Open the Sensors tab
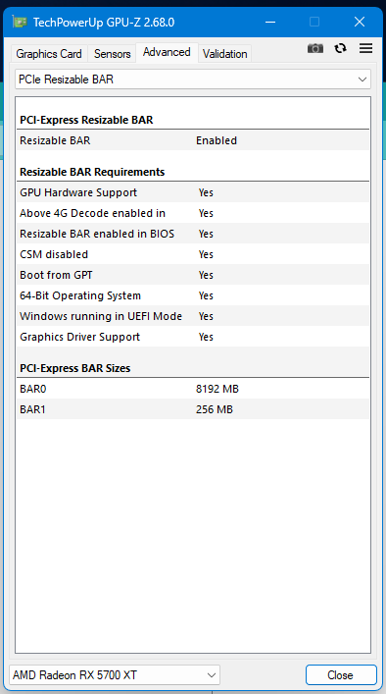The image size is (386, 694). (x=113, y=54)
